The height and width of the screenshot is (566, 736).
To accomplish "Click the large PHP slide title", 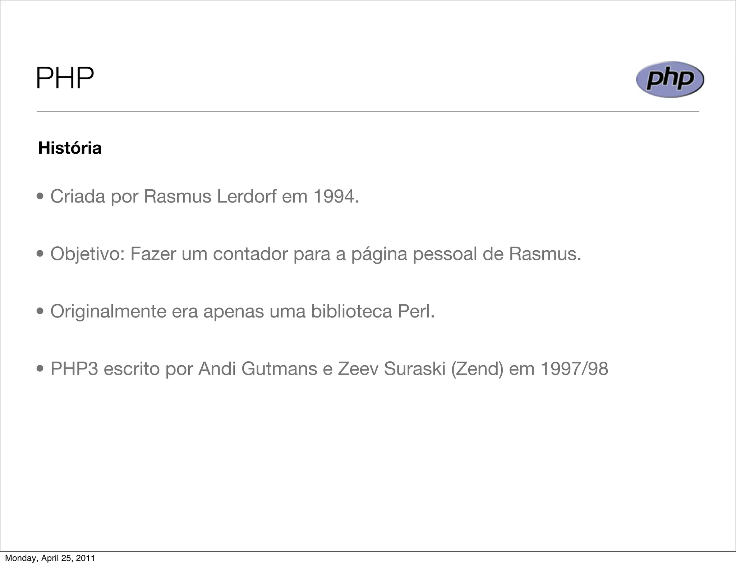I will (x=65, y=78).
